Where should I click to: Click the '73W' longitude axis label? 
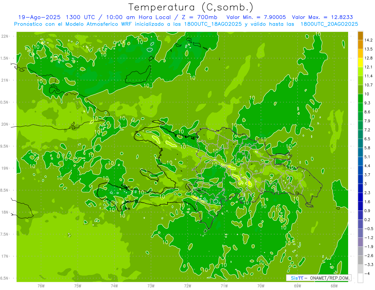coord(151,286)
